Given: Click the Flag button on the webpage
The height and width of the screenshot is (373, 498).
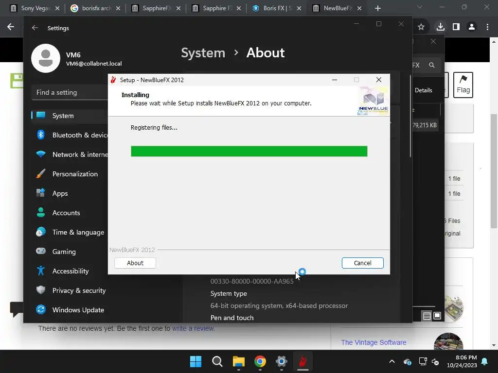Looking at the screenshot, I should (463, 85).
